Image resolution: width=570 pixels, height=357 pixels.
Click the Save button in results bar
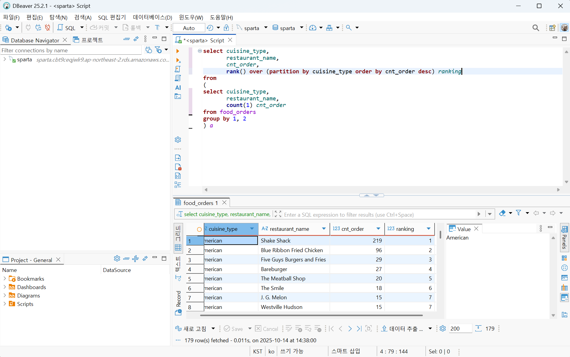[234, 329]
